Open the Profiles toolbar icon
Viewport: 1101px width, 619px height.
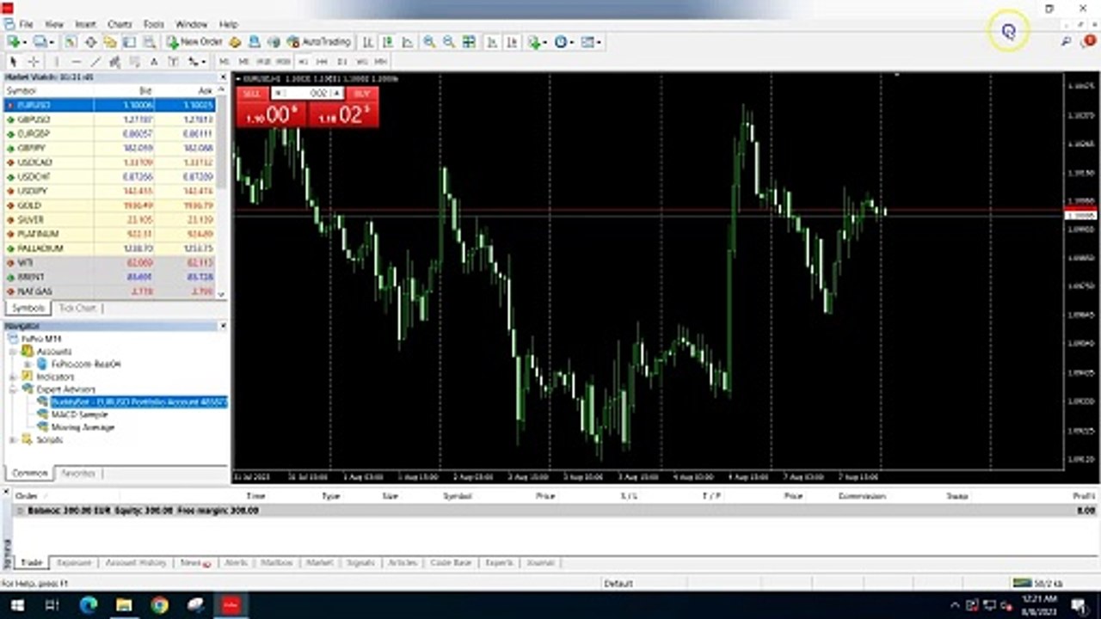[41, 41]
